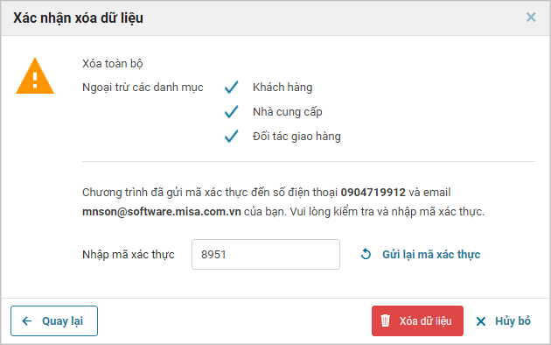Screen dimensions: 551x345
Task: Toggle the Đối tác giao hàng checkmark
Action: [231, 136]
